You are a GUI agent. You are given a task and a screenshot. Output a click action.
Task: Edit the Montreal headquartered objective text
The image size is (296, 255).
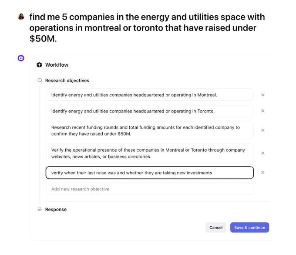coord(150,95)
